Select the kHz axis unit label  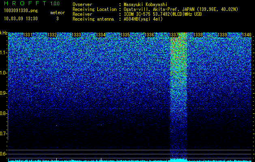pos(4,33)
